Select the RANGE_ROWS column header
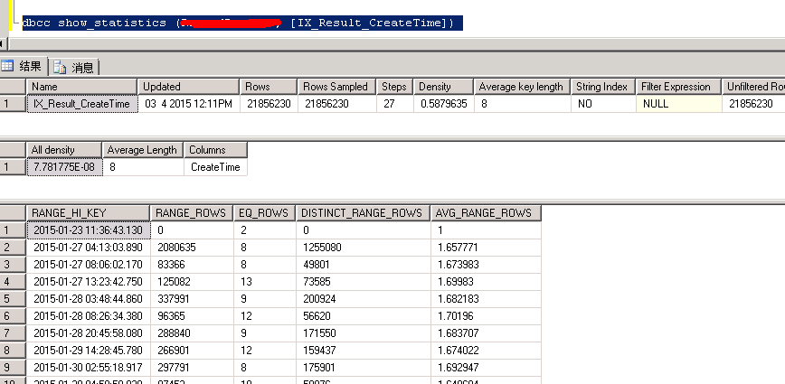 (x=191, y=213)
